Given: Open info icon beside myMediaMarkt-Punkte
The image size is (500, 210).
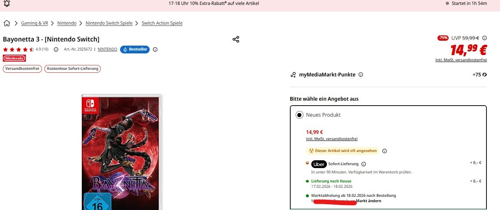Looking at the screenshot, I should (x=361, y=75).
